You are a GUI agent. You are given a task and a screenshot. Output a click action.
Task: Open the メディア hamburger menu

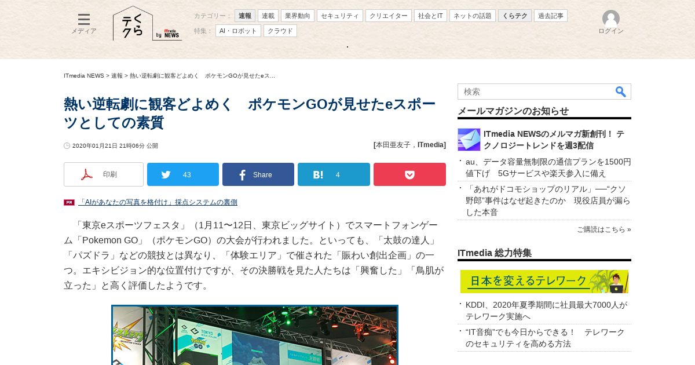click(x=84, y=24)
